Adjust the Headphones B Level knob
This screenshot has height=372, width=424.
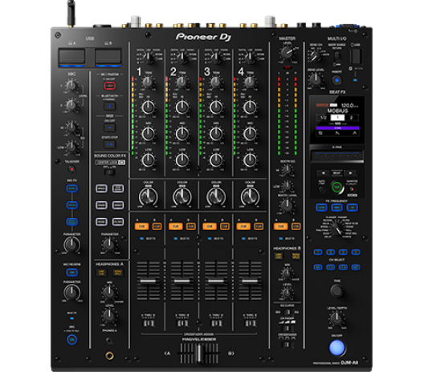[287, 293]
